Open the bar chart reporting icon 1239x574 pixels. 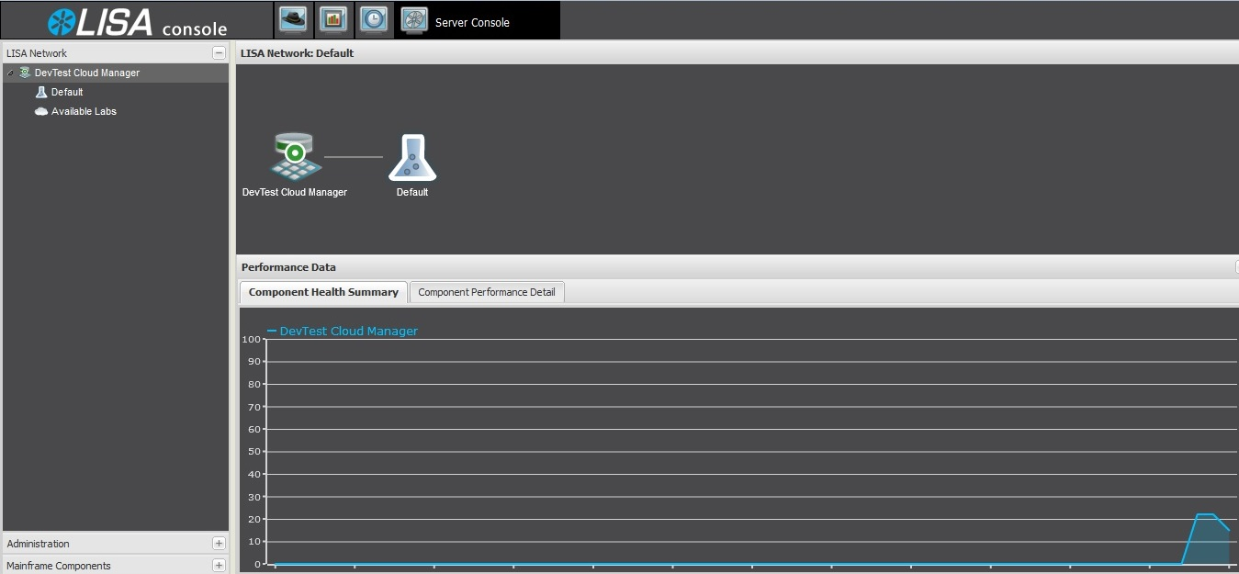pyautogui.click(x=333, y=19)
